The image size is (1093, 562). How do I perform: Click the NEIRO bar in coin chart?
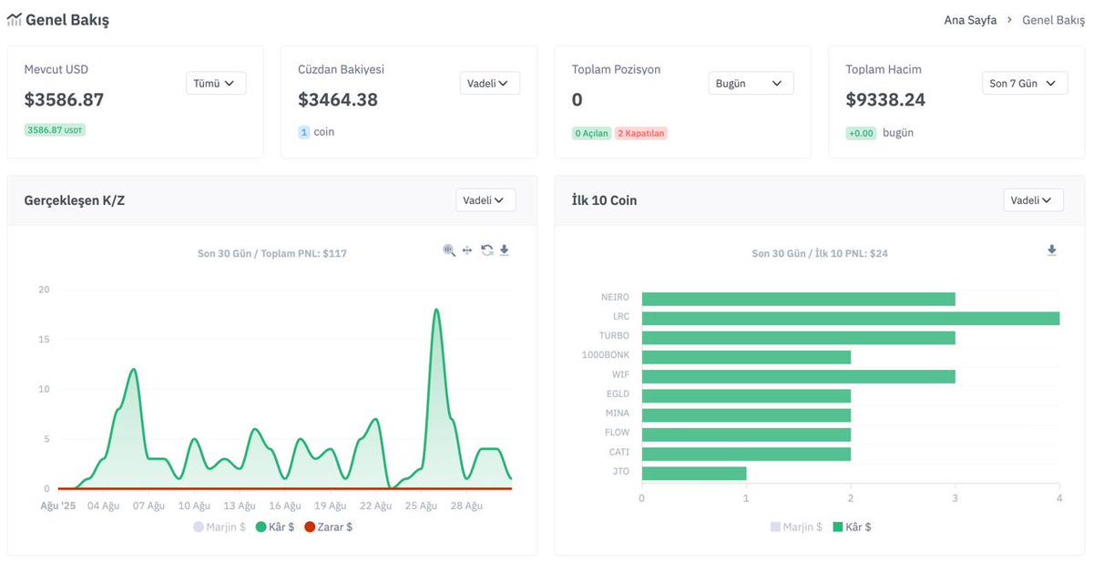[x=799, y=299]
